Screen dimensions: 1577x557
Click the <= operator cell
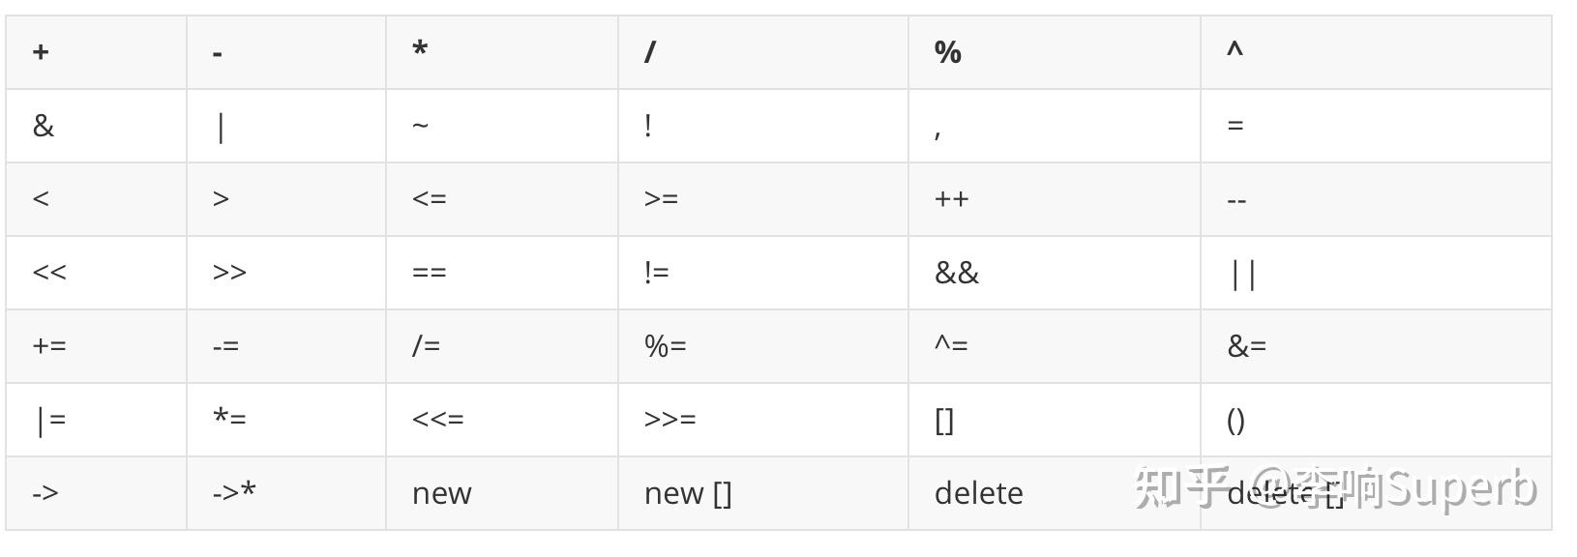click(x=502, y=199)
